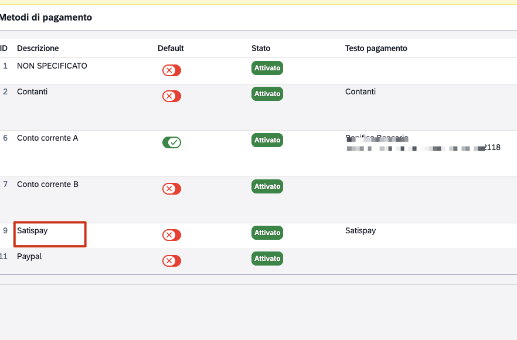Viewport: 517px width, 340px height.
Task: Toggle Default switch for Paypal
Action: (171, 261)
